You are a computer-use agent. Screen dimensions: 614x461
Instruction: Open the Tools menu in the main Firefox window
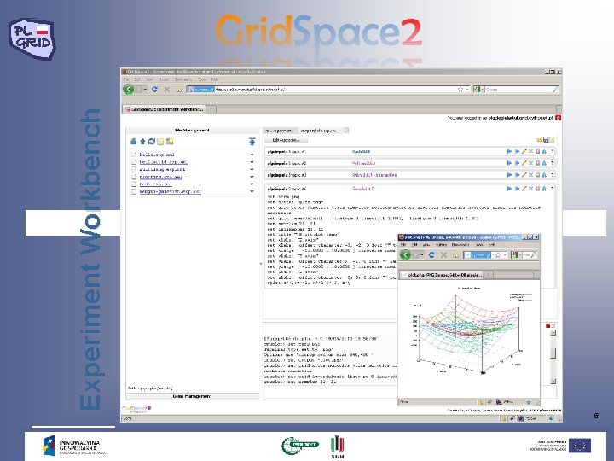click(x=202, y=79)
